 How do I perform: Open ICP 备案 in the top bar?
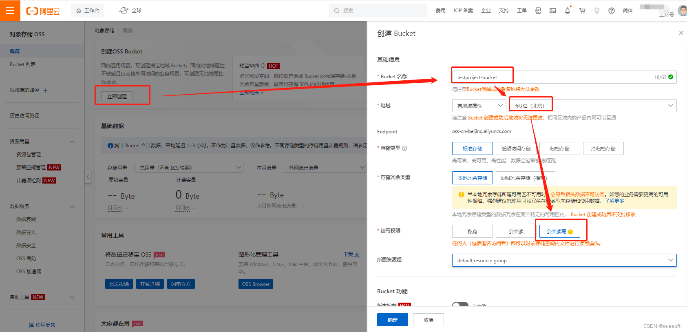pyautogui.click(x=463, y=11)
